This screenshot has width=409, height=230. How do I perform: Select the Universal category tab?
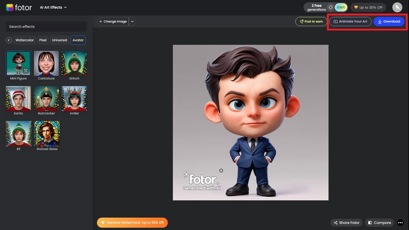click(x=59, y=40)
